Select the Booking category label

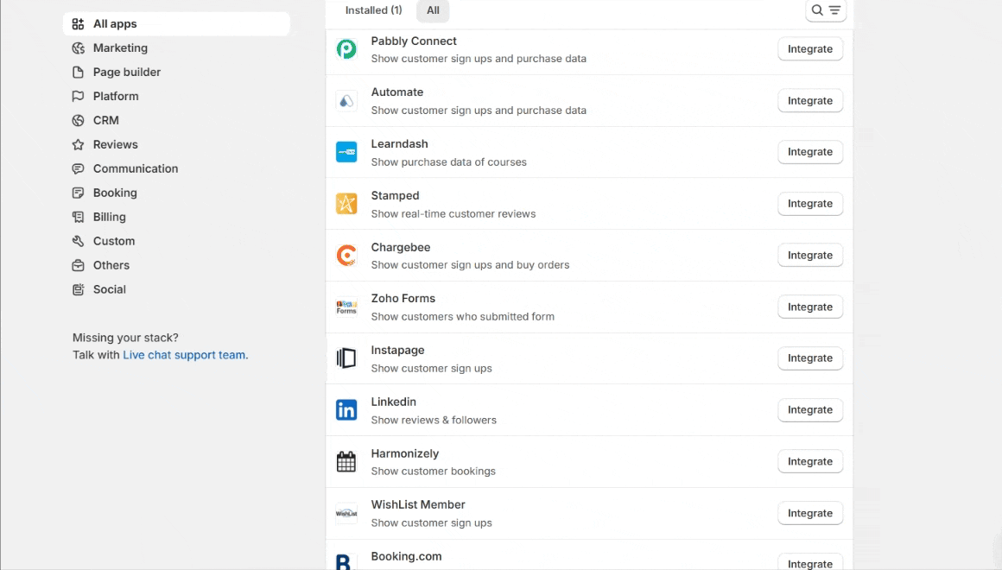[115, 193]
